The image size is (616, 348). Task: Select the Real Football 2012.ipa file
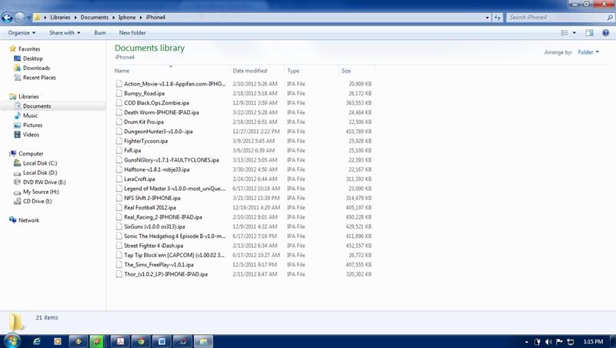(149, 207)
